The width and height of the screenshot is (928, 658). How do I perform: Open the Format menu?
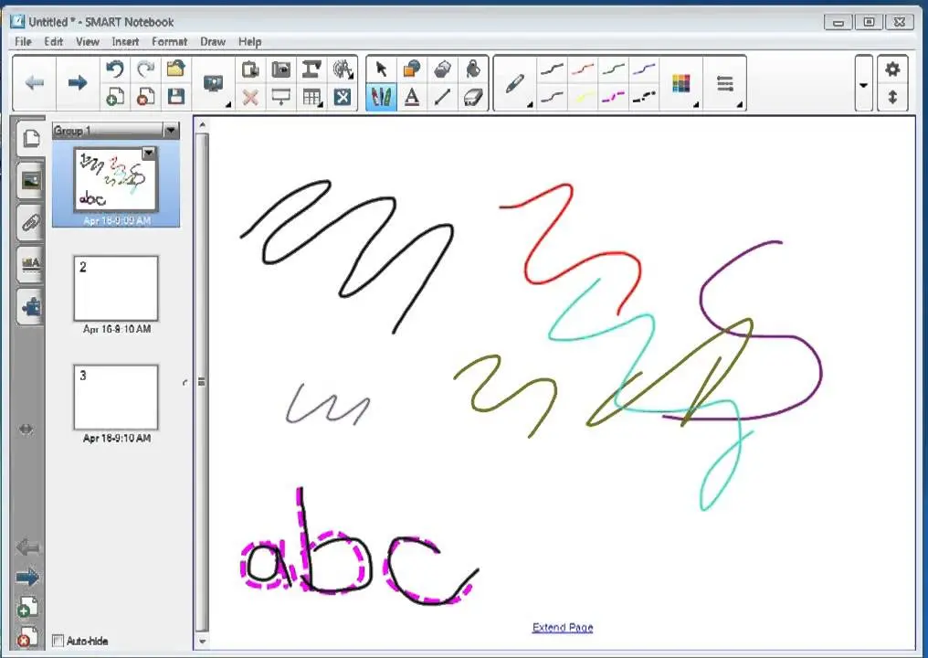coord(169,41)
